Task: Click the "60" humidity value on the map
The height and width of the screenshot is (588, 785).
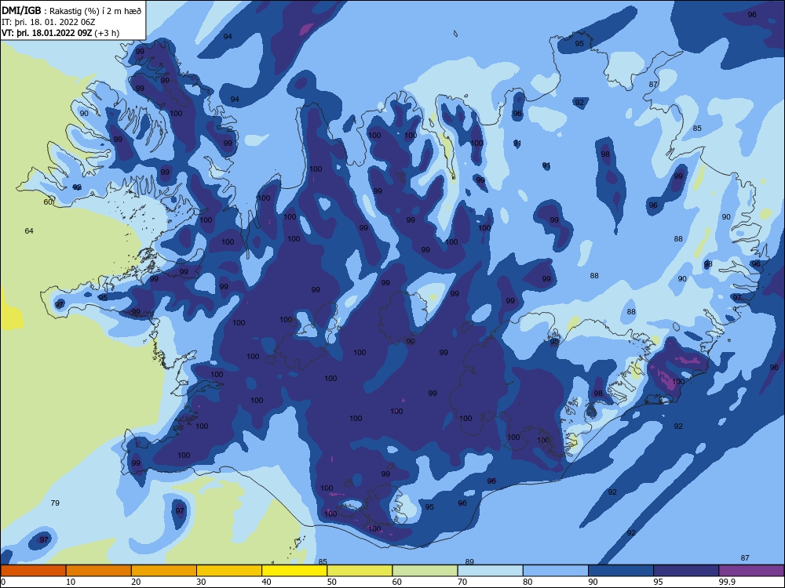Action: [x=48, y=202]
